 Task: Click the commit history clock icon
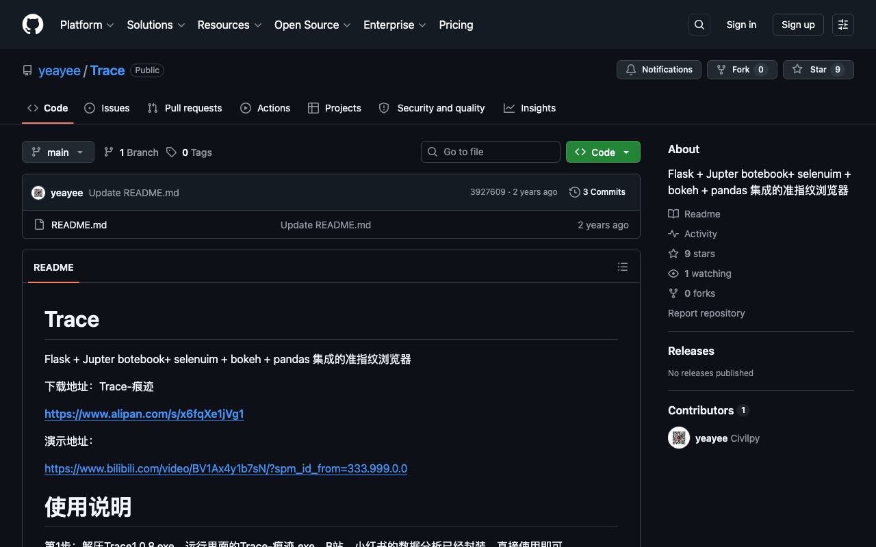pyautogui.click(x=575, y=192)
